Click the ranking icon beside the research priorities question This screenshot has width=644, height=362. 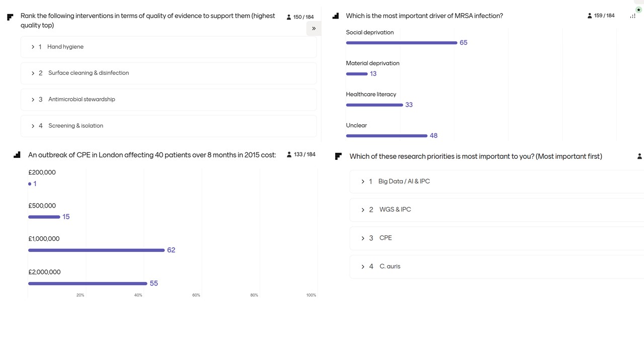pyautogui.click(x=338, y=156)
